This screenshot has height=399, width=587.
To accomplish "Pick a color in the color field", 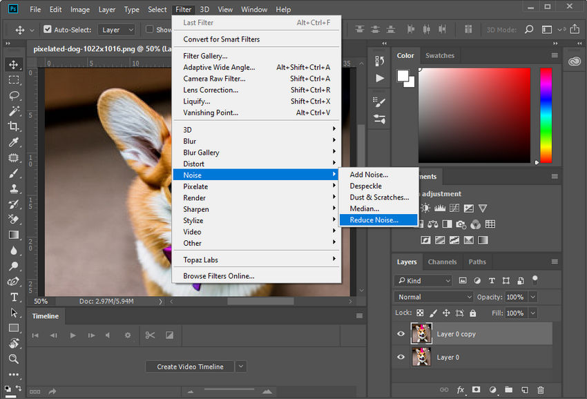I will (474, 115).
